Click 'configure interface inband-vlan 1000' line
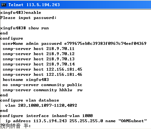Viewport: 151px width, 129px height. [46, 116]
